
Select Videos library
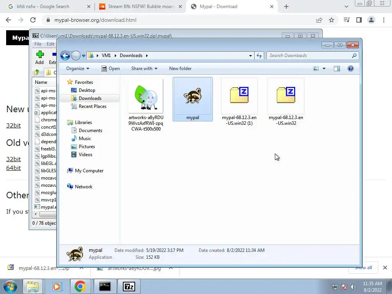[82, 155]
